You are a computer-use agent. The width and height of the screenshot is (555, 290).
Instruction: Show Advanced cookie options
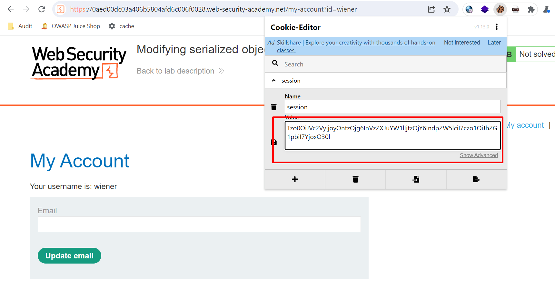click(479, 155)
